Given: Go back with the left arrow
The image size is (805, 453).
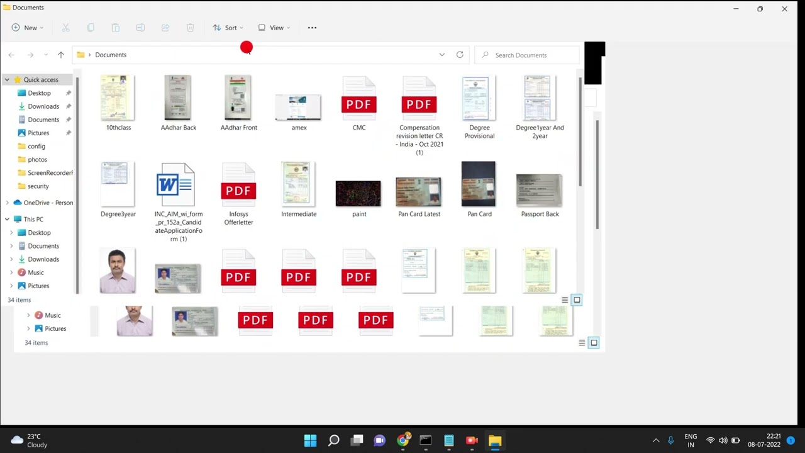Looking at the screenshot, I should pyautogui.click(x=11, y=55).
